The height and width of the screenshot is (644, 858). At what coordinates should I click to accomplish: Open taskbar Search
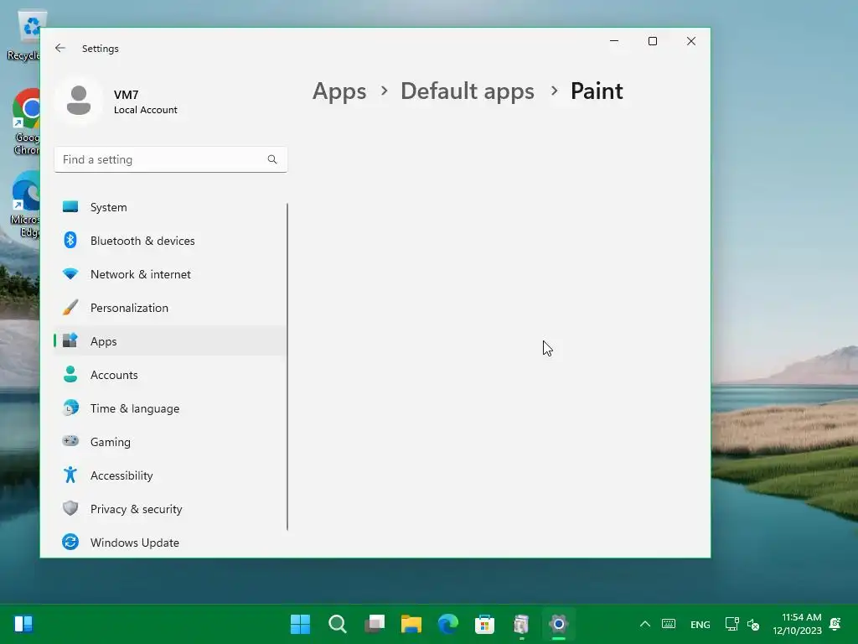tap(337, 624)
